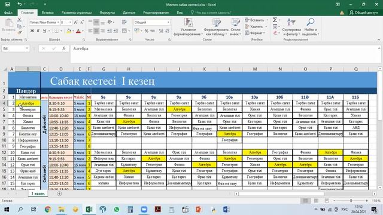Toggle bottom vertical alignment

[x=102, y=23]
